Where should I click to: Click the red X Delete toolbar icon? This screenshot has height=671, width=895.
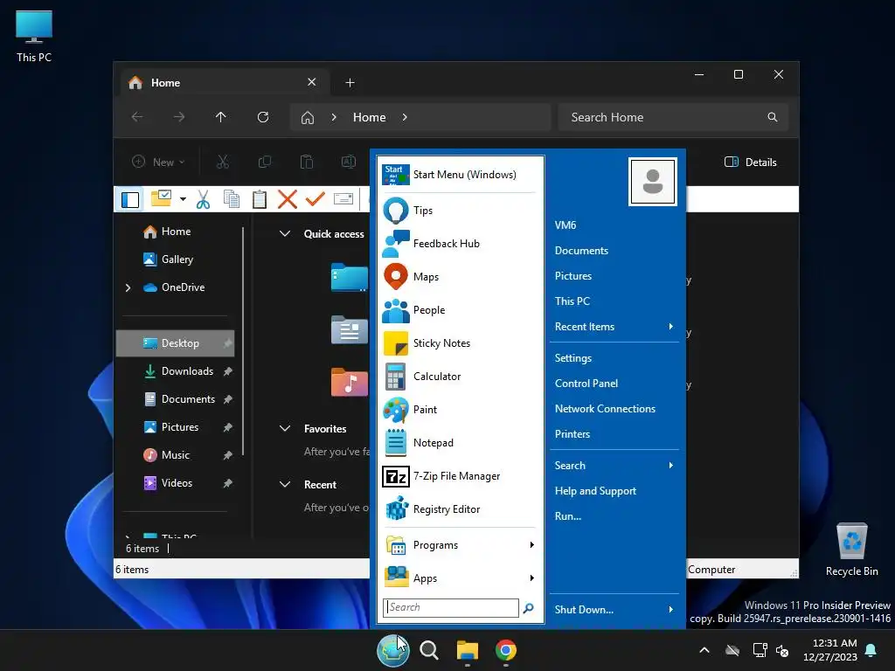coord(287,199)
